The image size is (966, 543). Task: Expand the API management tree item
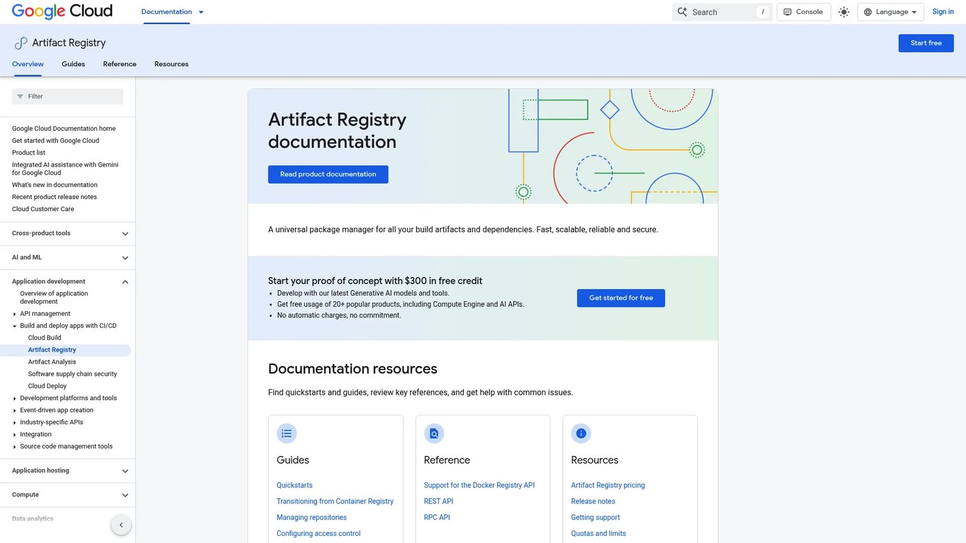(x=15, y=314)
